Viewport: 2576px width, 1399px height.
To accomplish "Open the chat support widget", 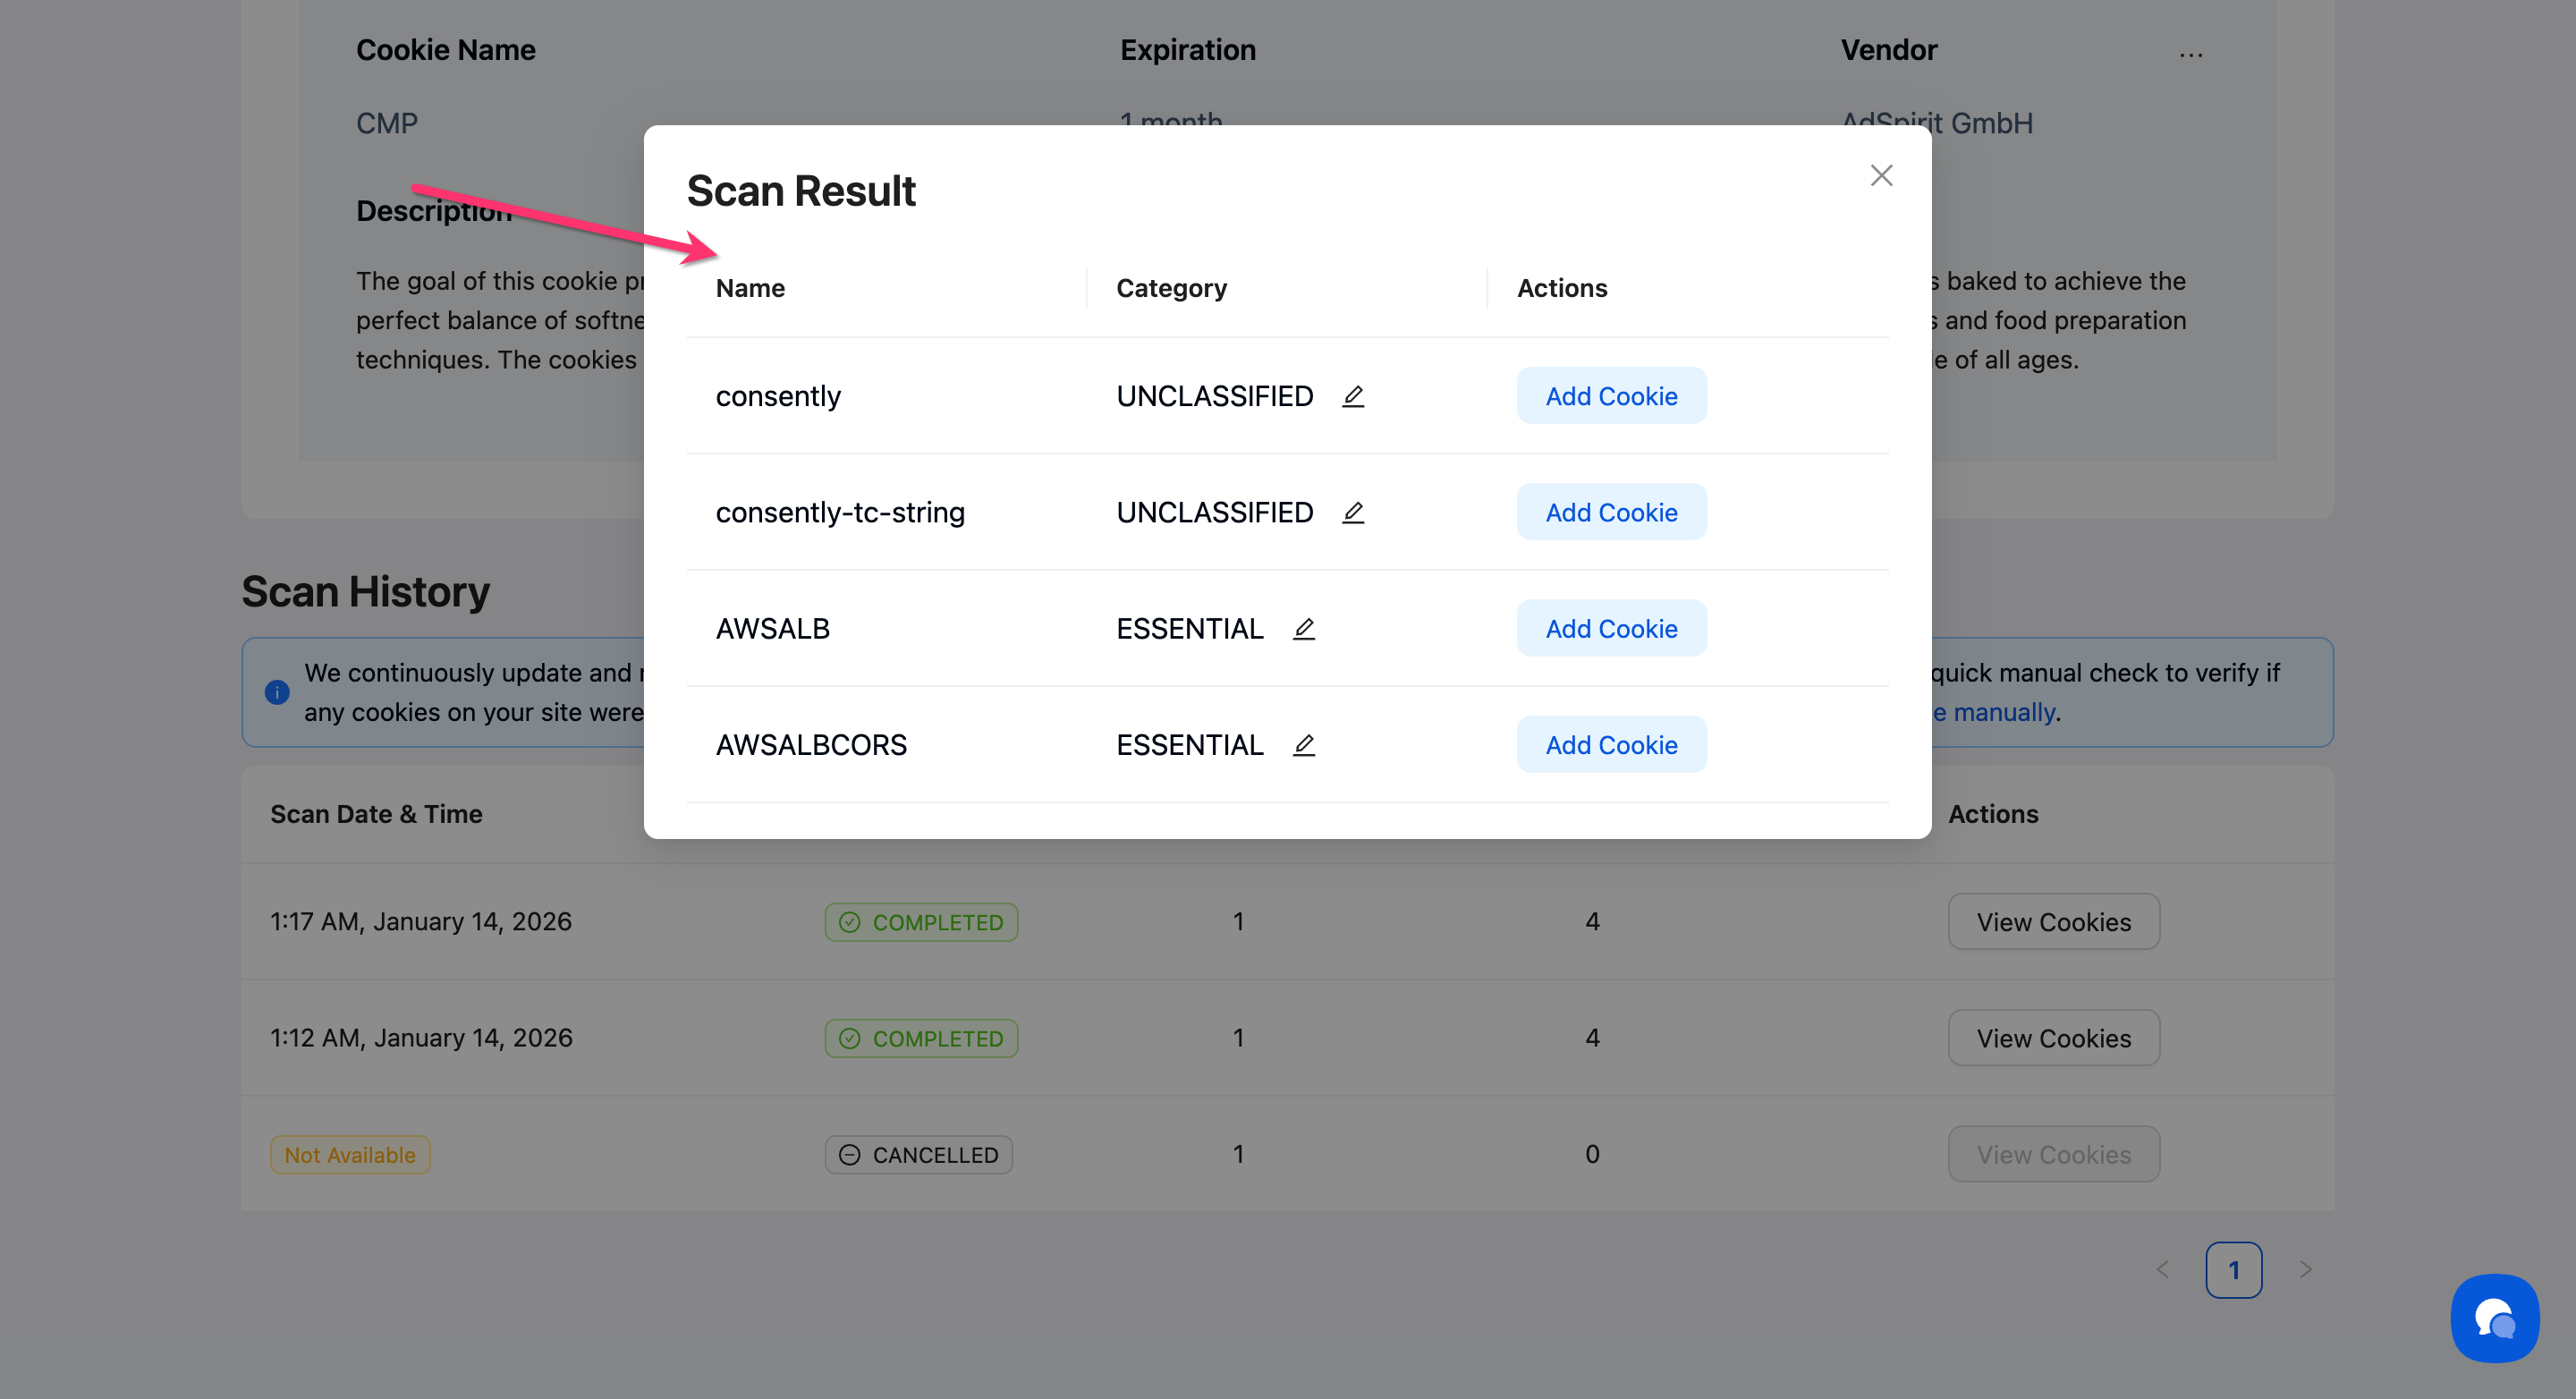I will (x=2494, y=1317).
